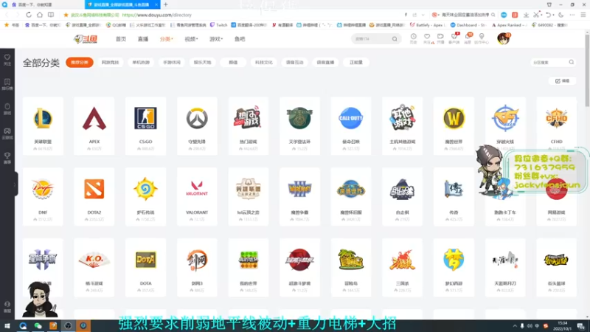Open the Windows Start menu
This screenshot has width=590, height=332.
point(7,326)
